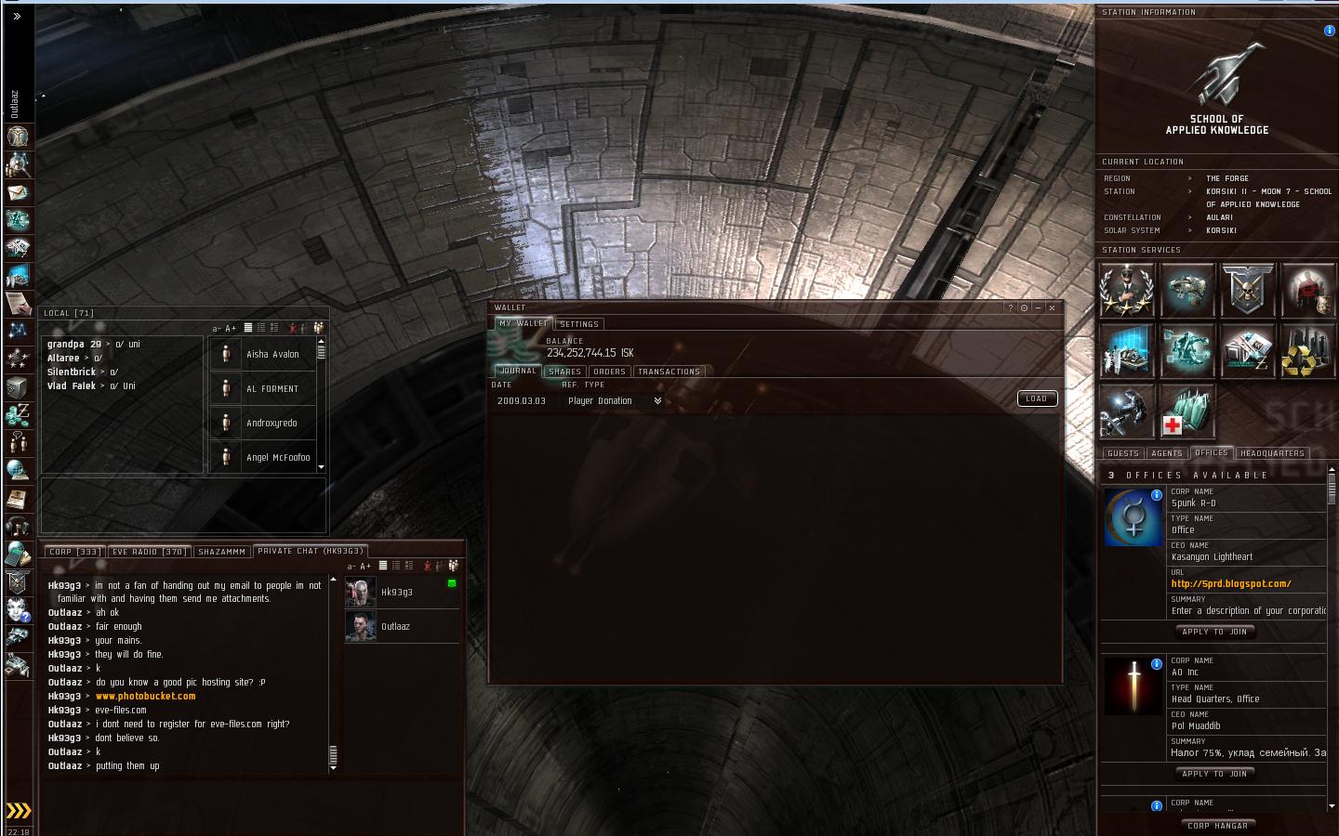Click up arrow of Local member list
Viewport: 1339px width, 836px height.
(322, 341)
